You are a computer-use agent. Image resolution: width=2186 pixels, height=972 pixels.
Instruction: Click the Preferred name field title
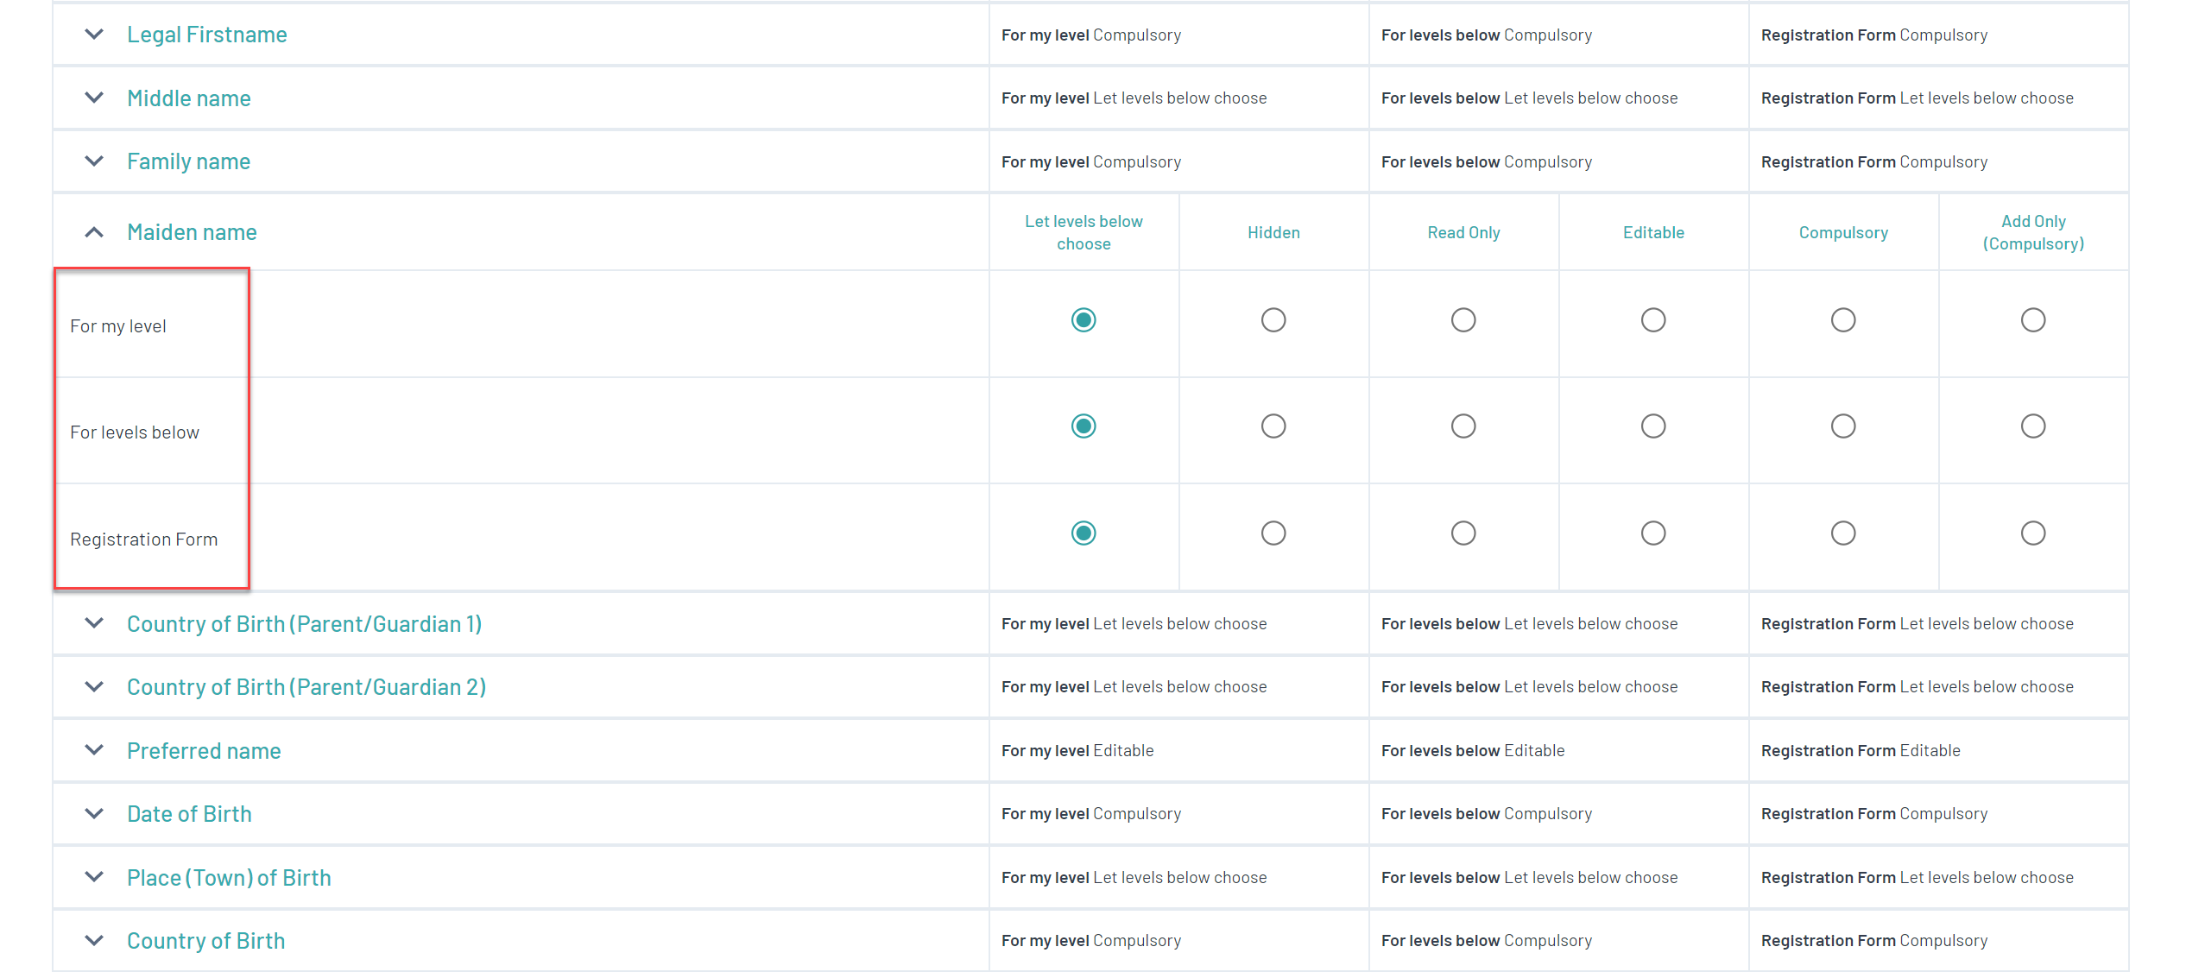point(204,750)
